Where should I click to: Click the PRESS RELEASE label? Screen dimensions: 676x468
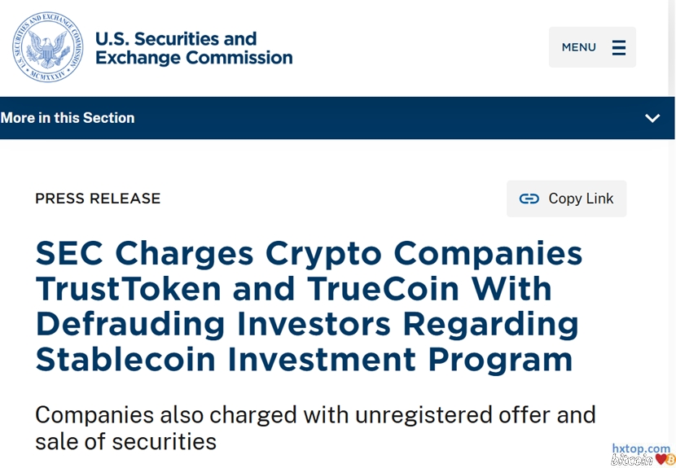click(98, 199)
